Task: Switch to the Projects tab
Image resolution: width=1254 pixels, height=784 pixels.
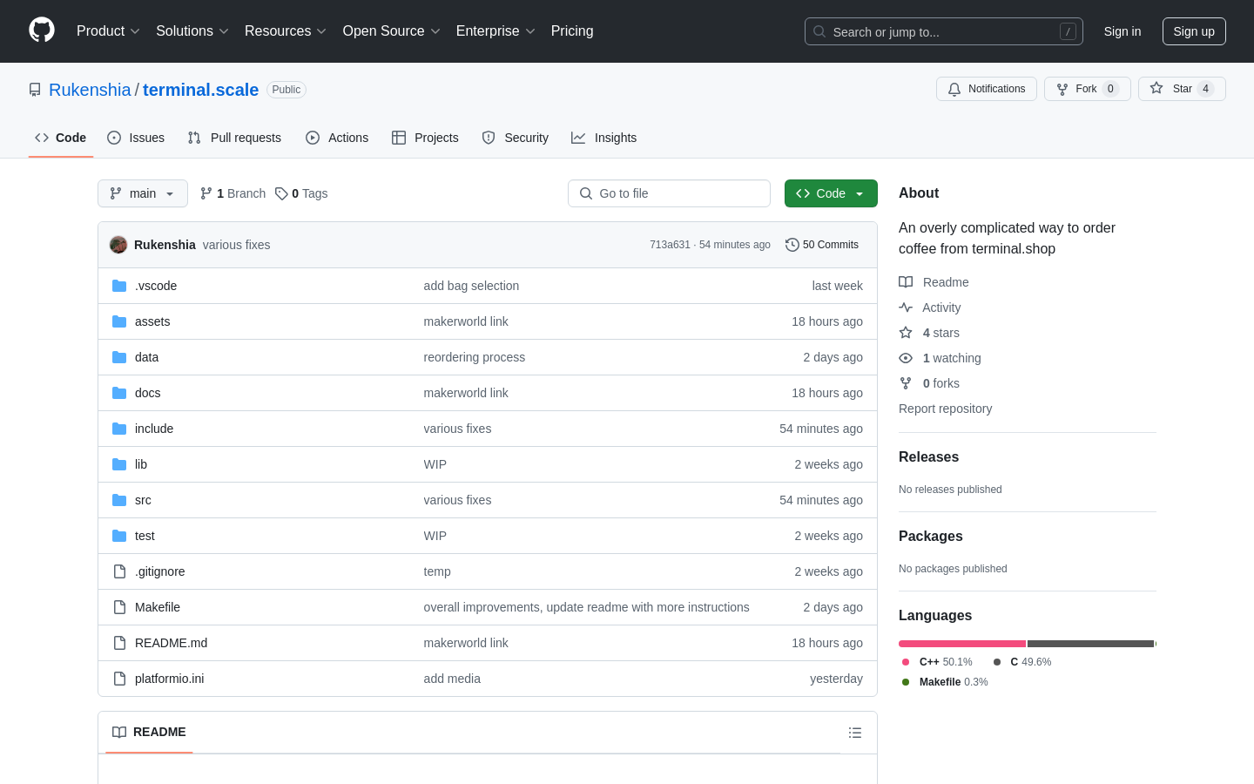Action: [x=425, y=138]
